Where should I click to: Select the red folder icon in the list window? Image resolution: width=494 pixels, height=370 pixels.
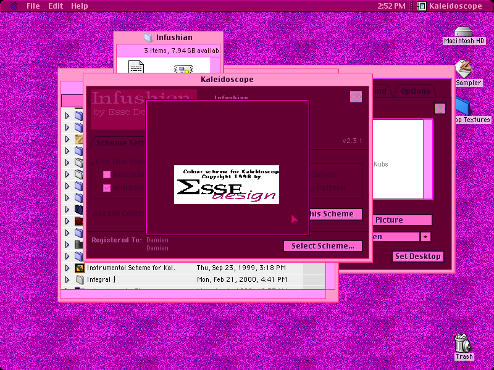point(79,221)
